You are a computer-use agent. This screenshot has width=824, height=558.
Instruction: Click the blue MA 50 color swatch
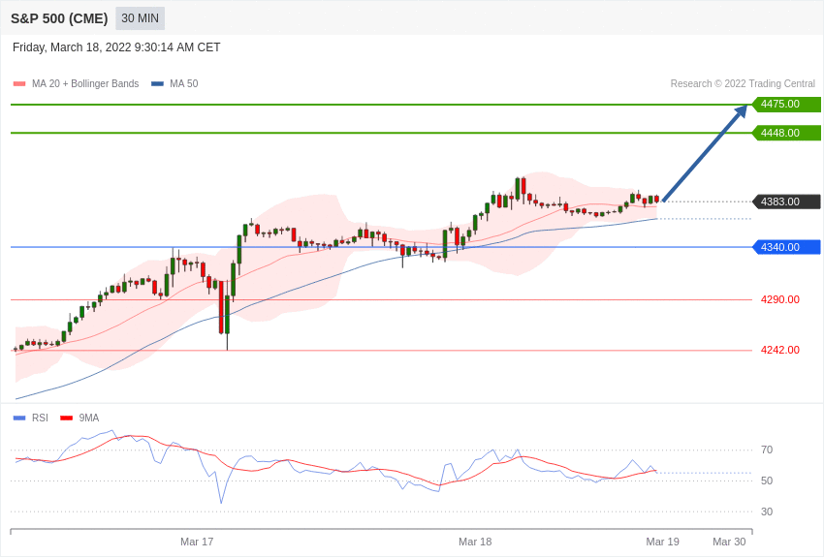pyautogui.click(x=157, y=83)
